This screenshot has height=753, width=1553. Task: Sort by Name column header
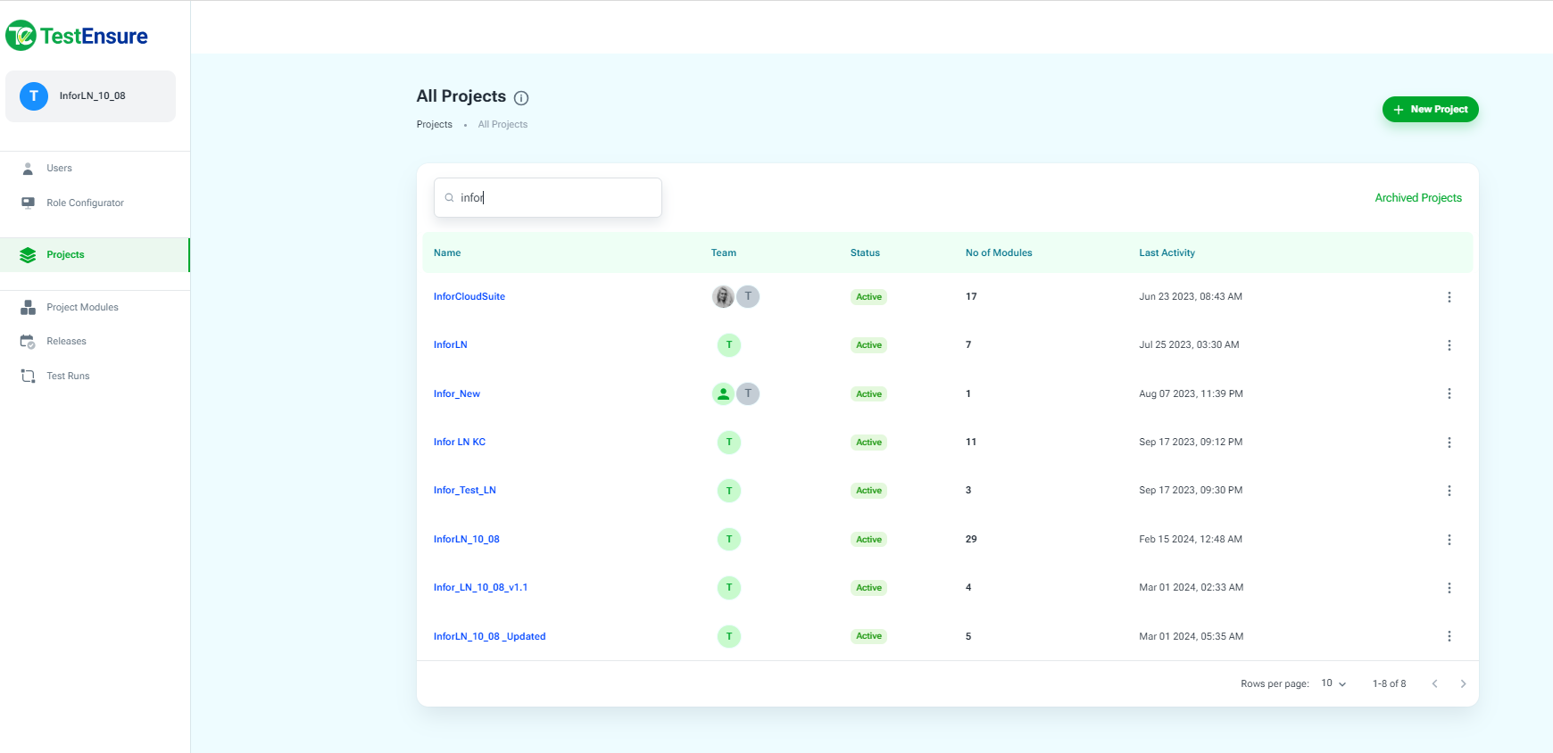[x=447, y=252]
